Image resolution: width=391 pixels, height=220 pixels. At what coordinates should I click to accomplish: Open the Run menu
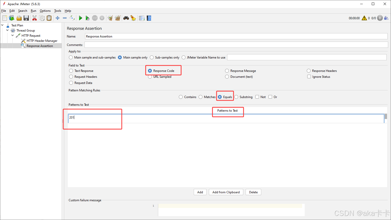pyautogui.click(x=33, y=11)
